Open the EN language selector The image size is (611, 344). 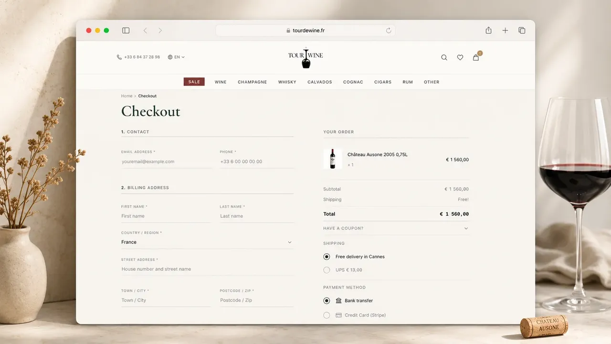pos(176,57)
